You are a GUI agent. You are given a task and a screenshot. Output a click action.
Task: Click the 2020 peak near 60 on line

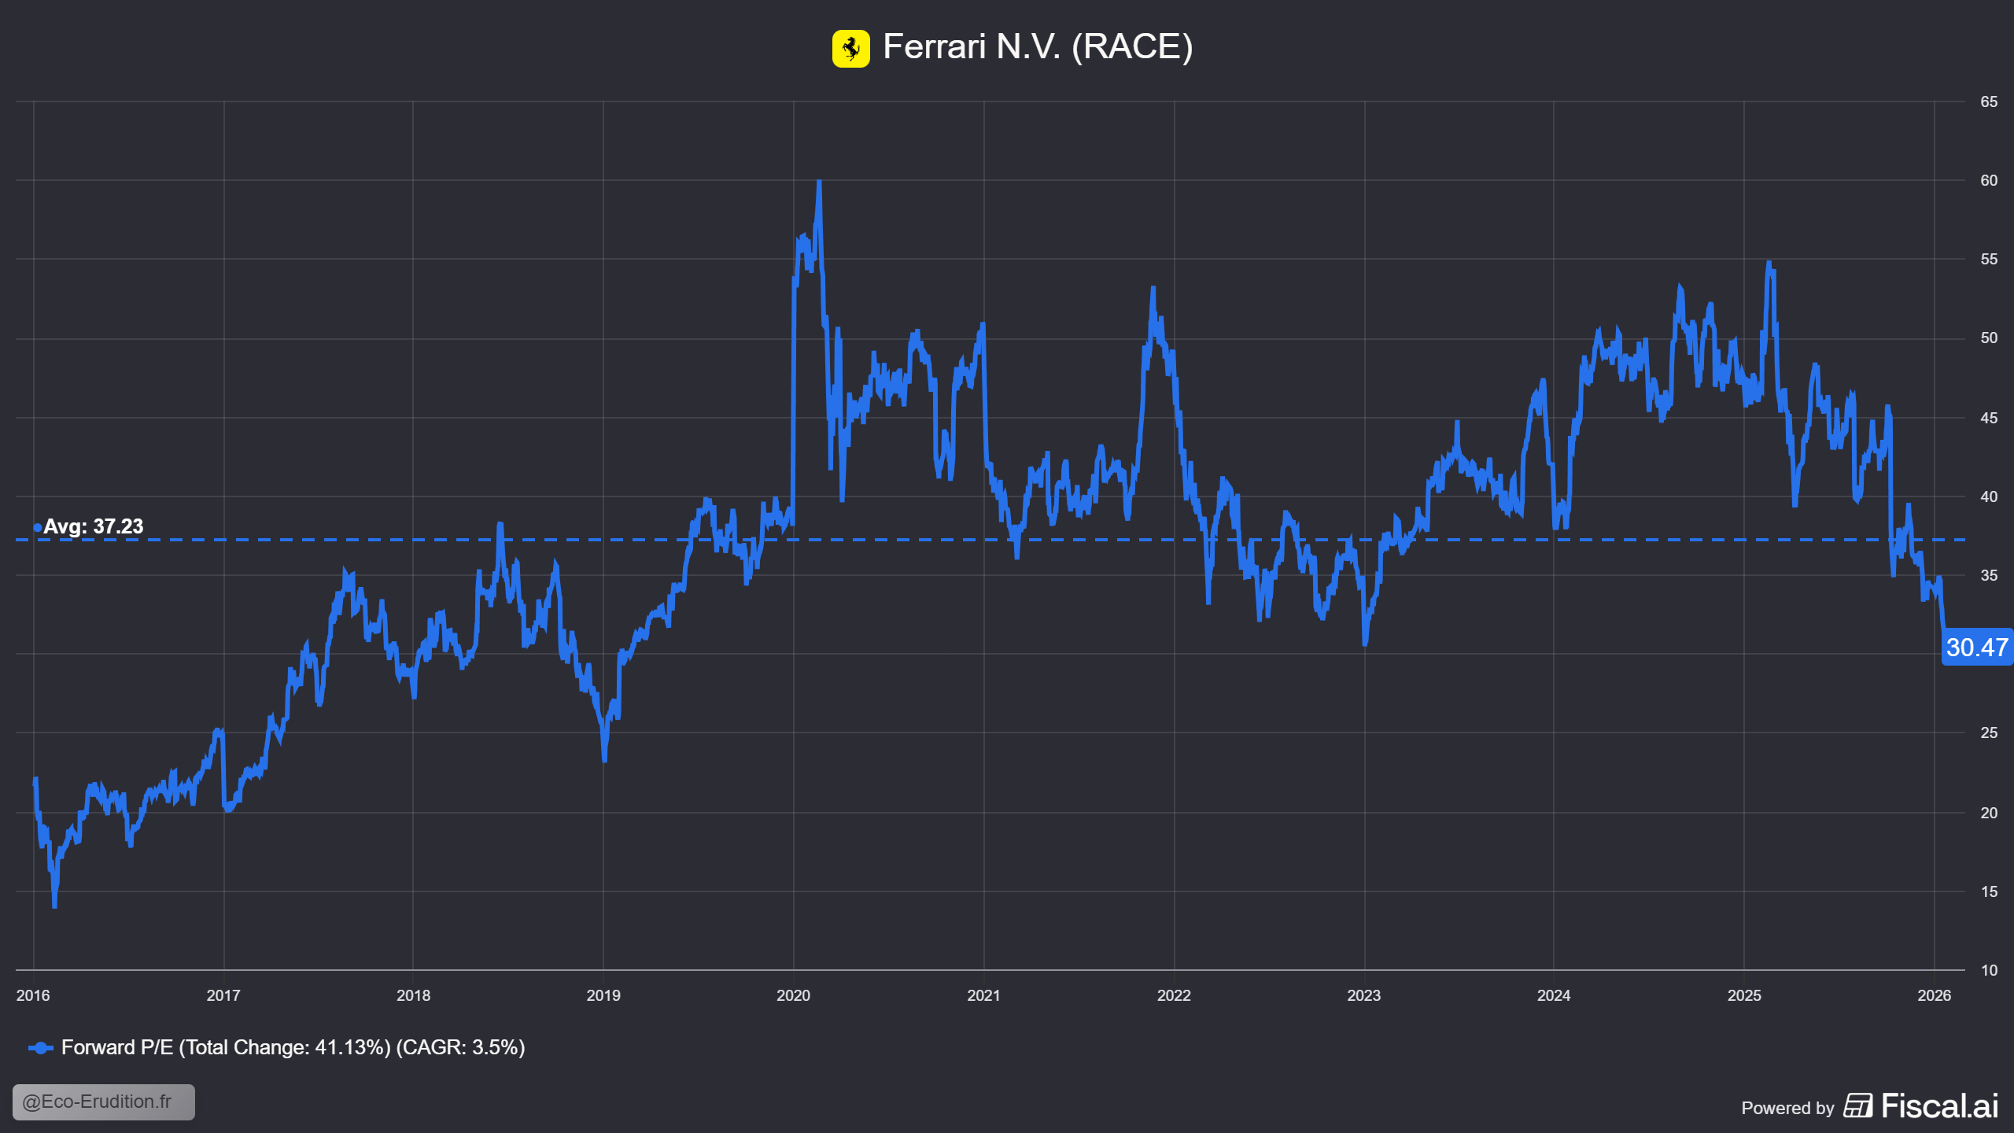point(819,183)
